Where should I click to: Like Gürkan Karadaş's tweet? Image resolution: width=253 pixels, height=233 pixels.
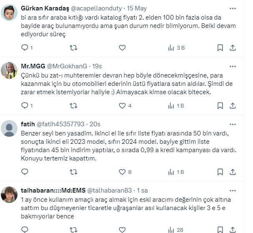click(122, 48)
